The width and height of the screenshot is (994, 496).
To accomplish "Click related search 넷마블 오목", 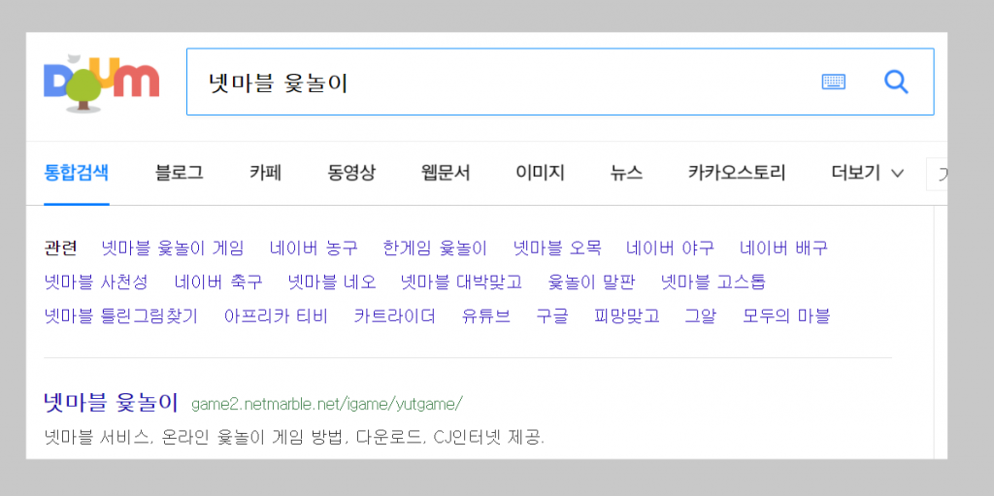I will click(x=556, y=248).
